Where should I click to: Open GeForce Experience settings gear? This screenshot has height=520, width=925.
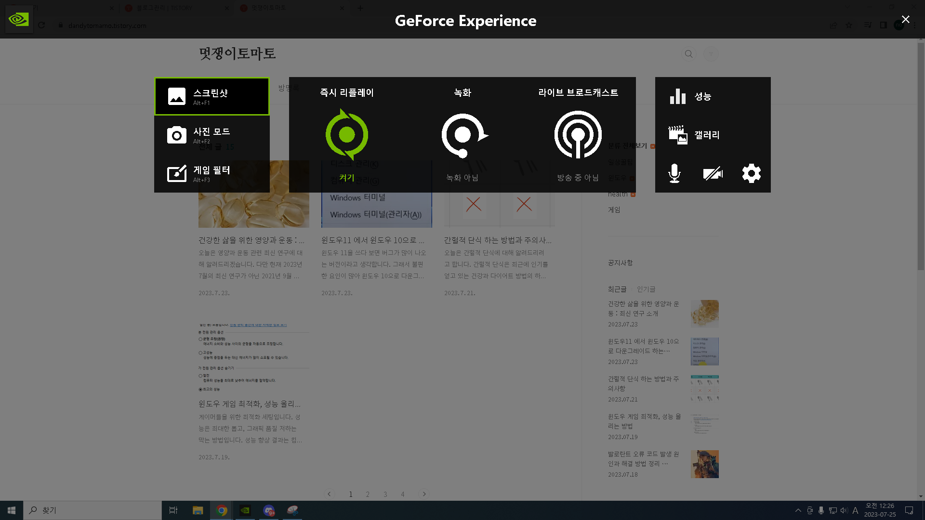[751, 173]
